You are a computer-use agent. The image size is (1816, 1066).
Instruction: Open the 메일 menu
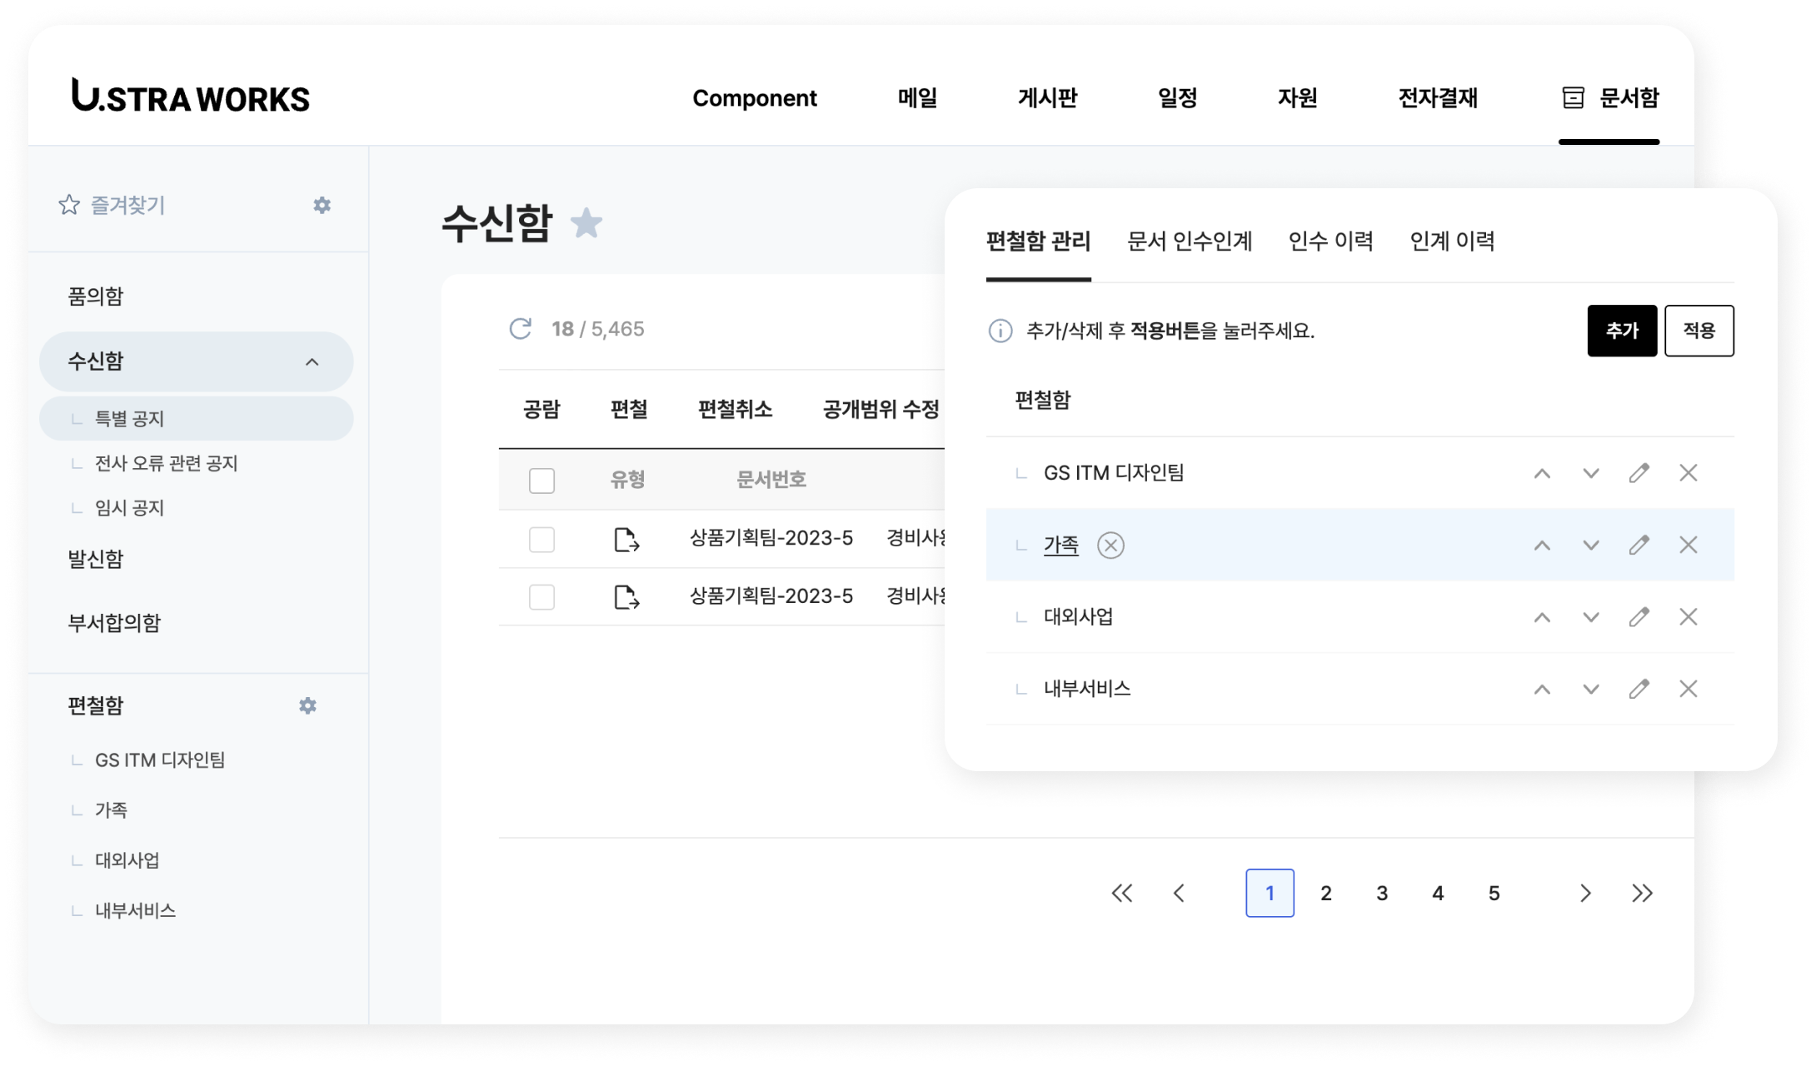coord(917,97)
